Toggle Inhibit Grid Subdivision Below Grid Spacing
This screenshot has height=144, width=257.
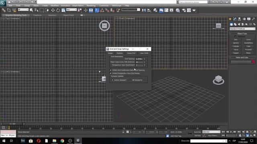click(x=110, y=70)
